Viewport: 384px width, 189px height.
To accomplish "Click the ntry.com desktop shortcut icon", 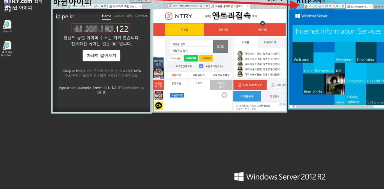I will [7, 25].
